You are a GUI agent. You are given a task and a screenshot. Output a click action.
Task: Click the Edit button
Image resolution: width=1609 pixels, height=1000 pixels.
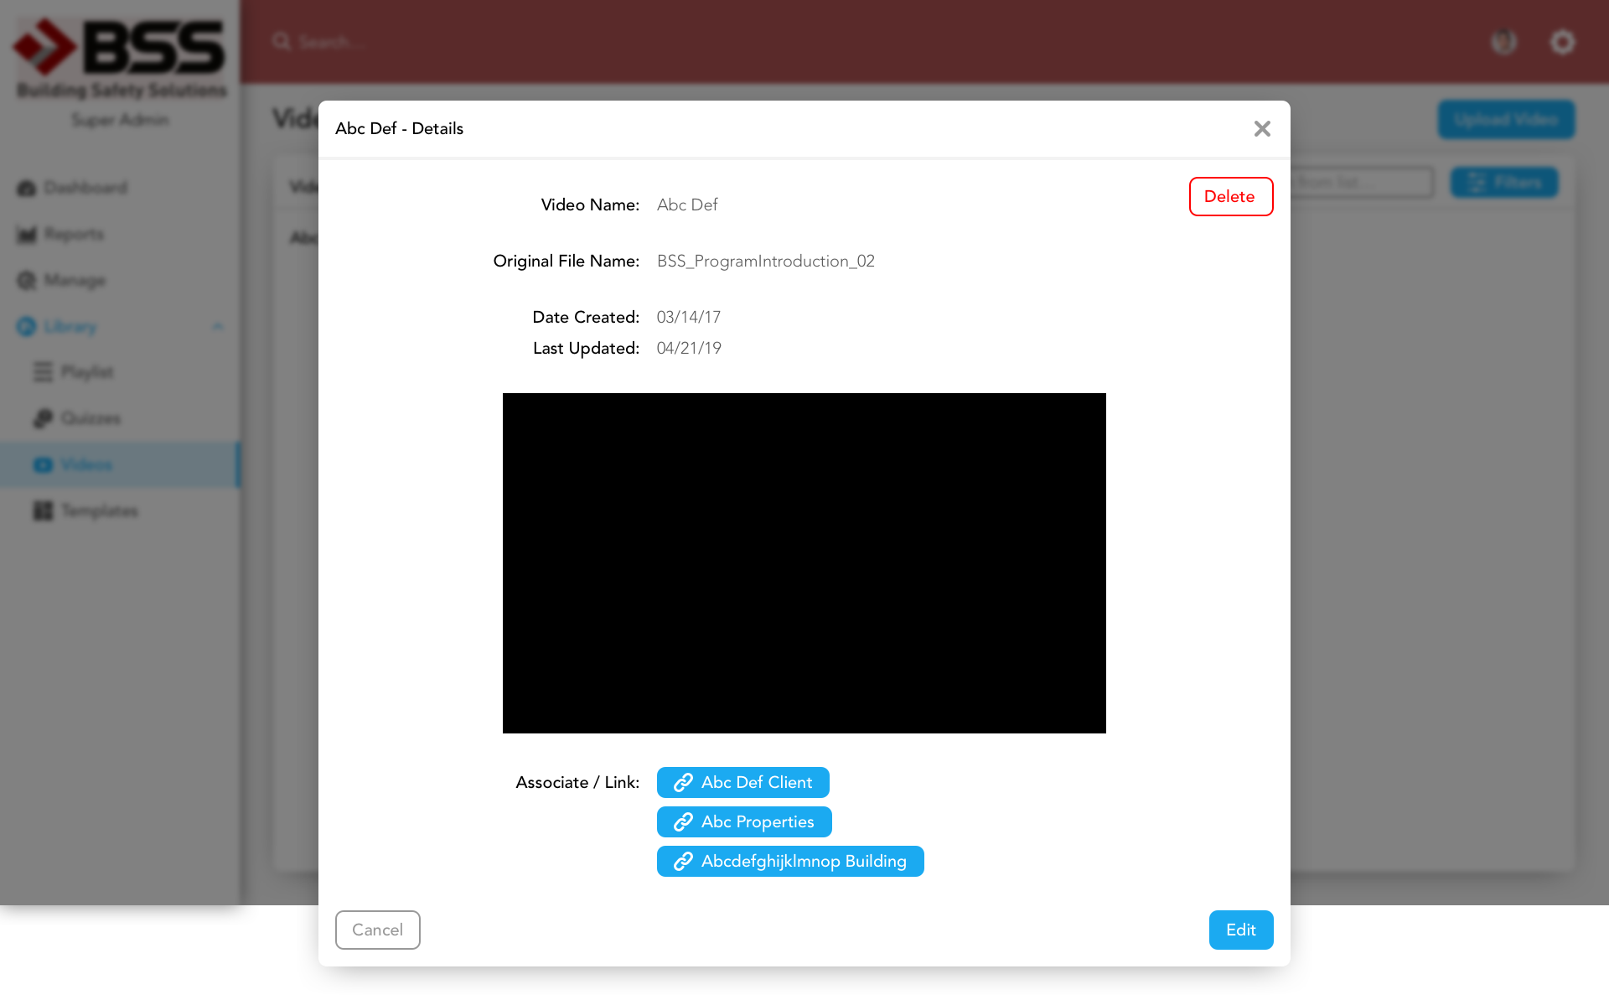(x=1240, y=930)
